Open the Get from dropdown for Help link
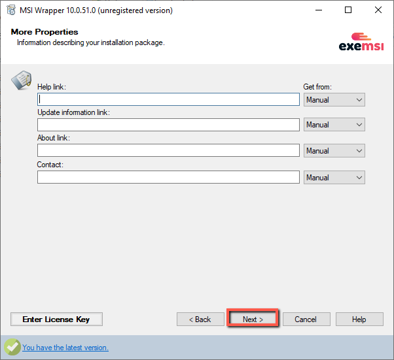This screenshot has height=360, width=394. (334, 100)
